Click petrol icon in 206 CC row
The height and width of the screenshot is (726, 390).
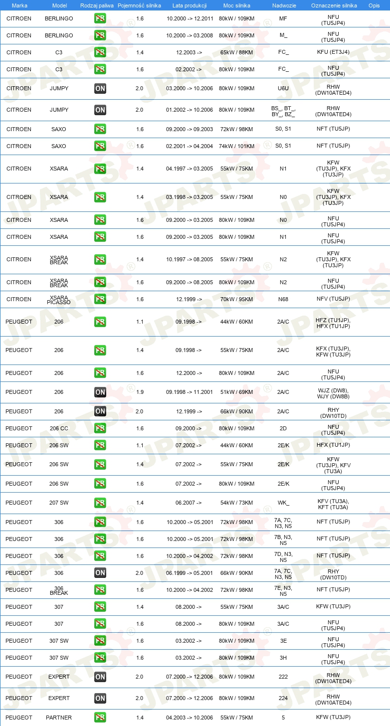tap(100, 428)
